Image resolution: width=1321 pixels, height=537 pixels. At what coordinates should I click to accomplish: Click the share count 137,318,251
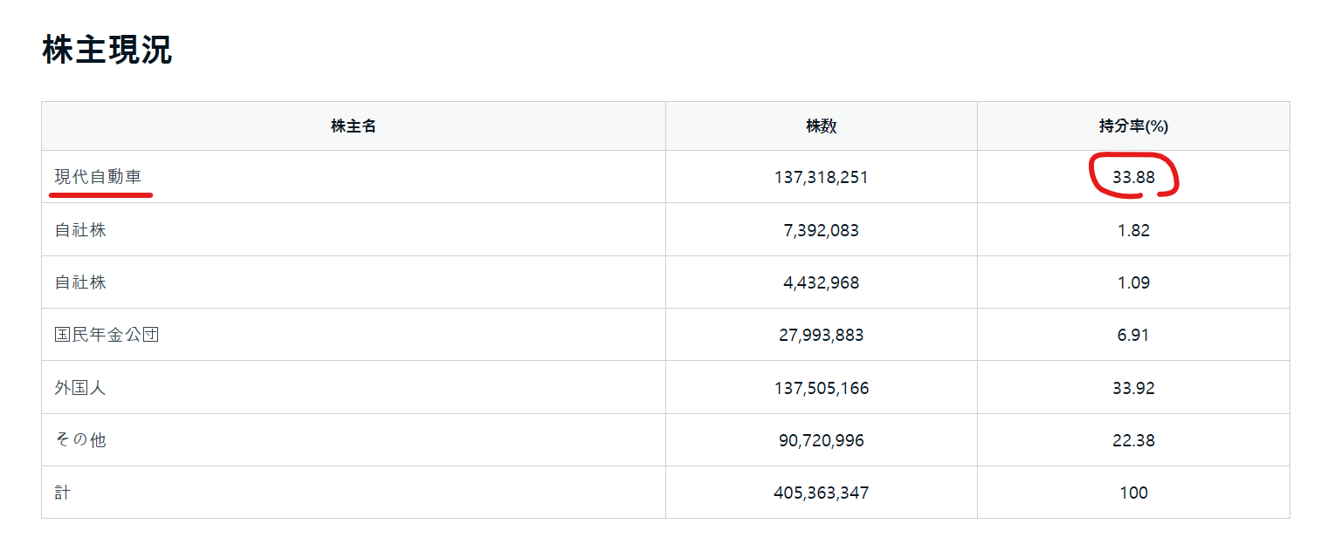click(821, 178)
